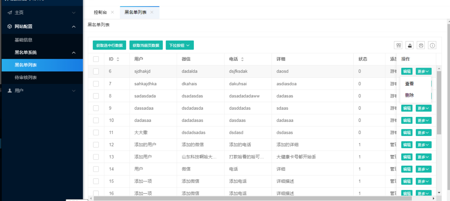Check the row with ID 6
Viewport: 450px width, 201px height.
[96, 71]
